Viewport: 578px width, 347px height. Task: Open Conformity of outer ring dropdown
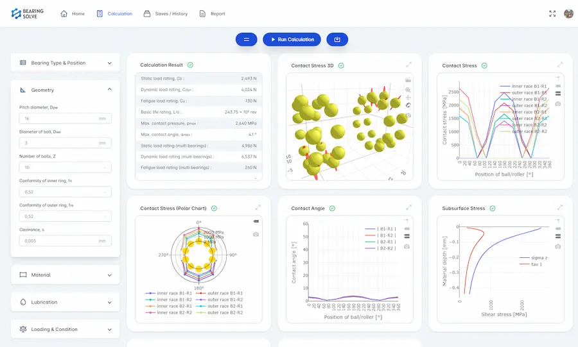coord(66,216)
